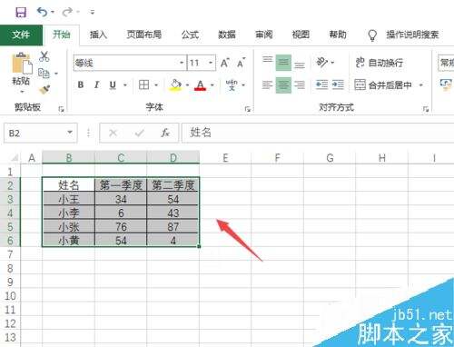
Task: Click the Align Right icon
Action: point(300,84)
